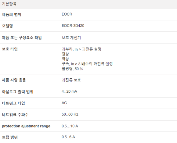Select the 제품 사양 응용 label
Image resolution: width=177 pixels, height=143 pixels.
coord(14,80)
